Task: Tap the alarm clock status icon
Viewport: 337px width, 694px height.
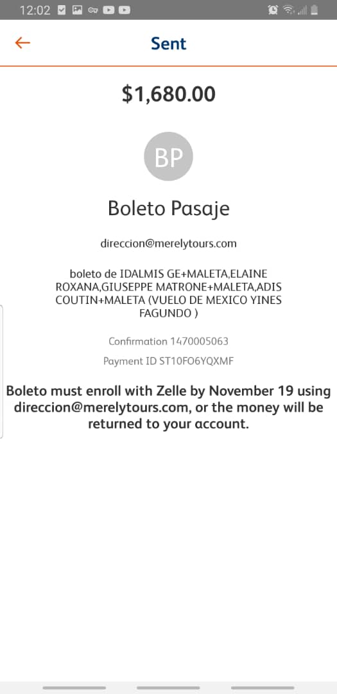Action: coord(273,10)
